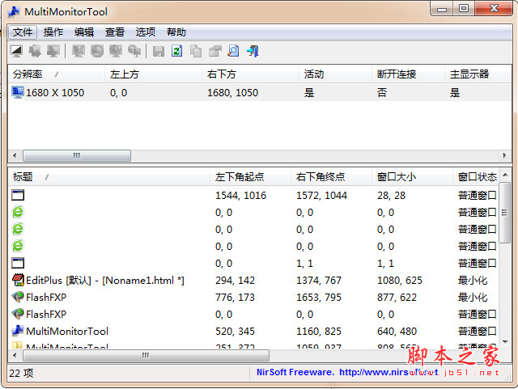This screenshot has height=389, width=518.
Task: Click the 22 项 status bar count
Action: [x=21, y=373]
